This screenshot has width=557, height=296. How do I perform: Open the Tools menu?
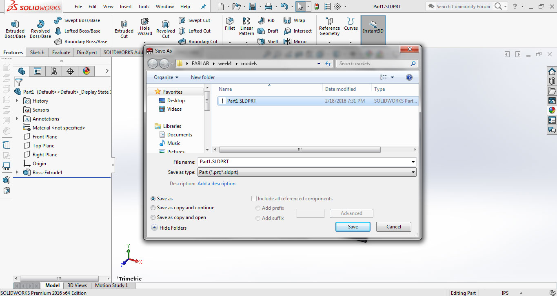(144, 7)
